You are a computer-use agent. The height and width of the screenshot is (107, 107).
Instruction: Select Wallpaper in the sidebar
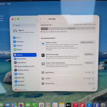coord(20,85)
